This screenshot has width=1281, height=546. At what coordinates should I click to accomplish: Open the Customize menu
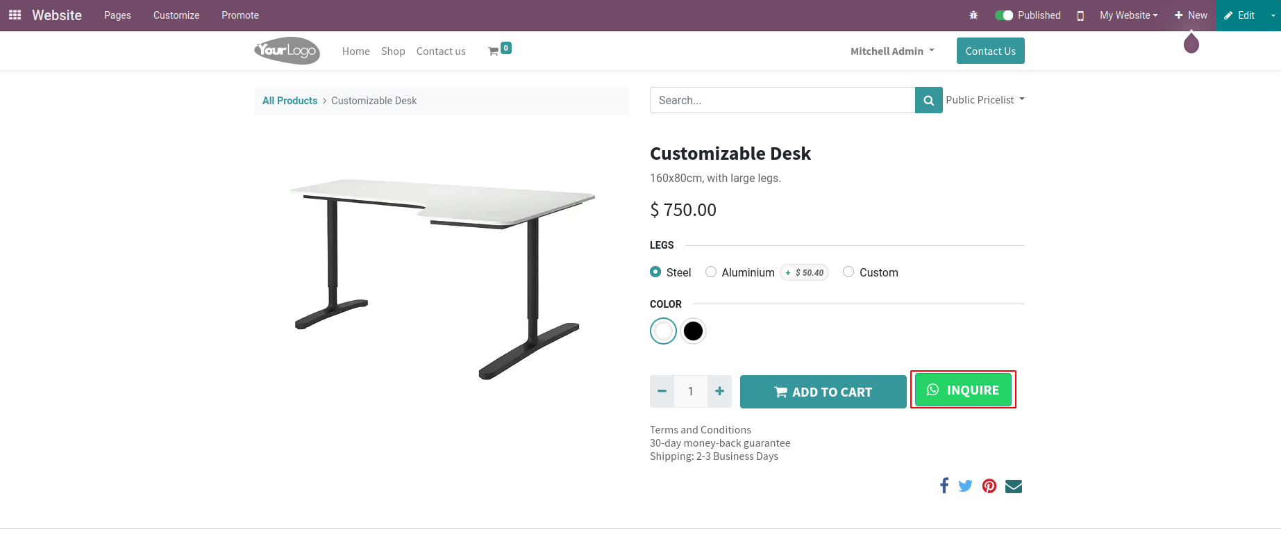[x=176, y=15]
